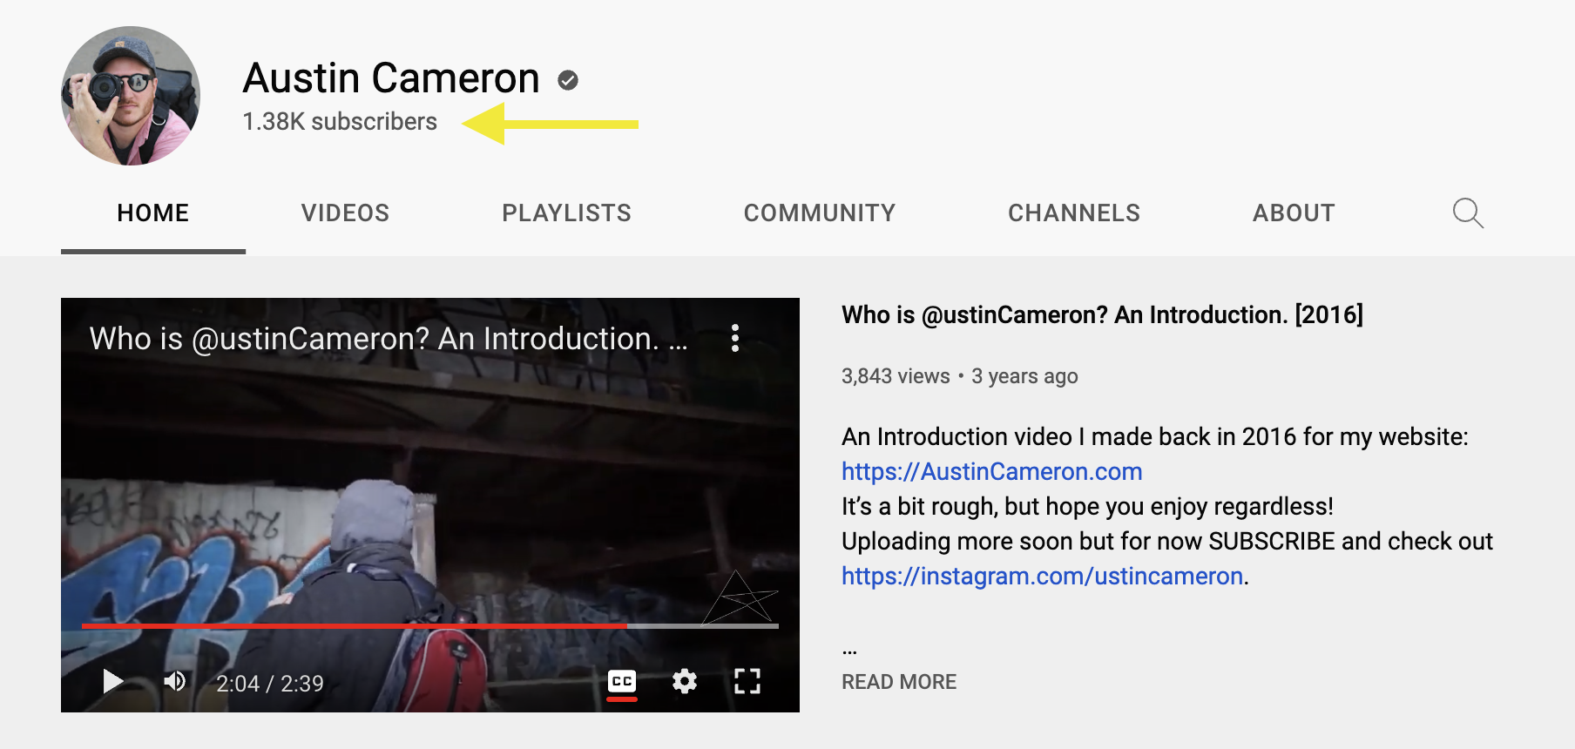
Task: Click the video title next to the player
Action: [x=1102, y=314]
